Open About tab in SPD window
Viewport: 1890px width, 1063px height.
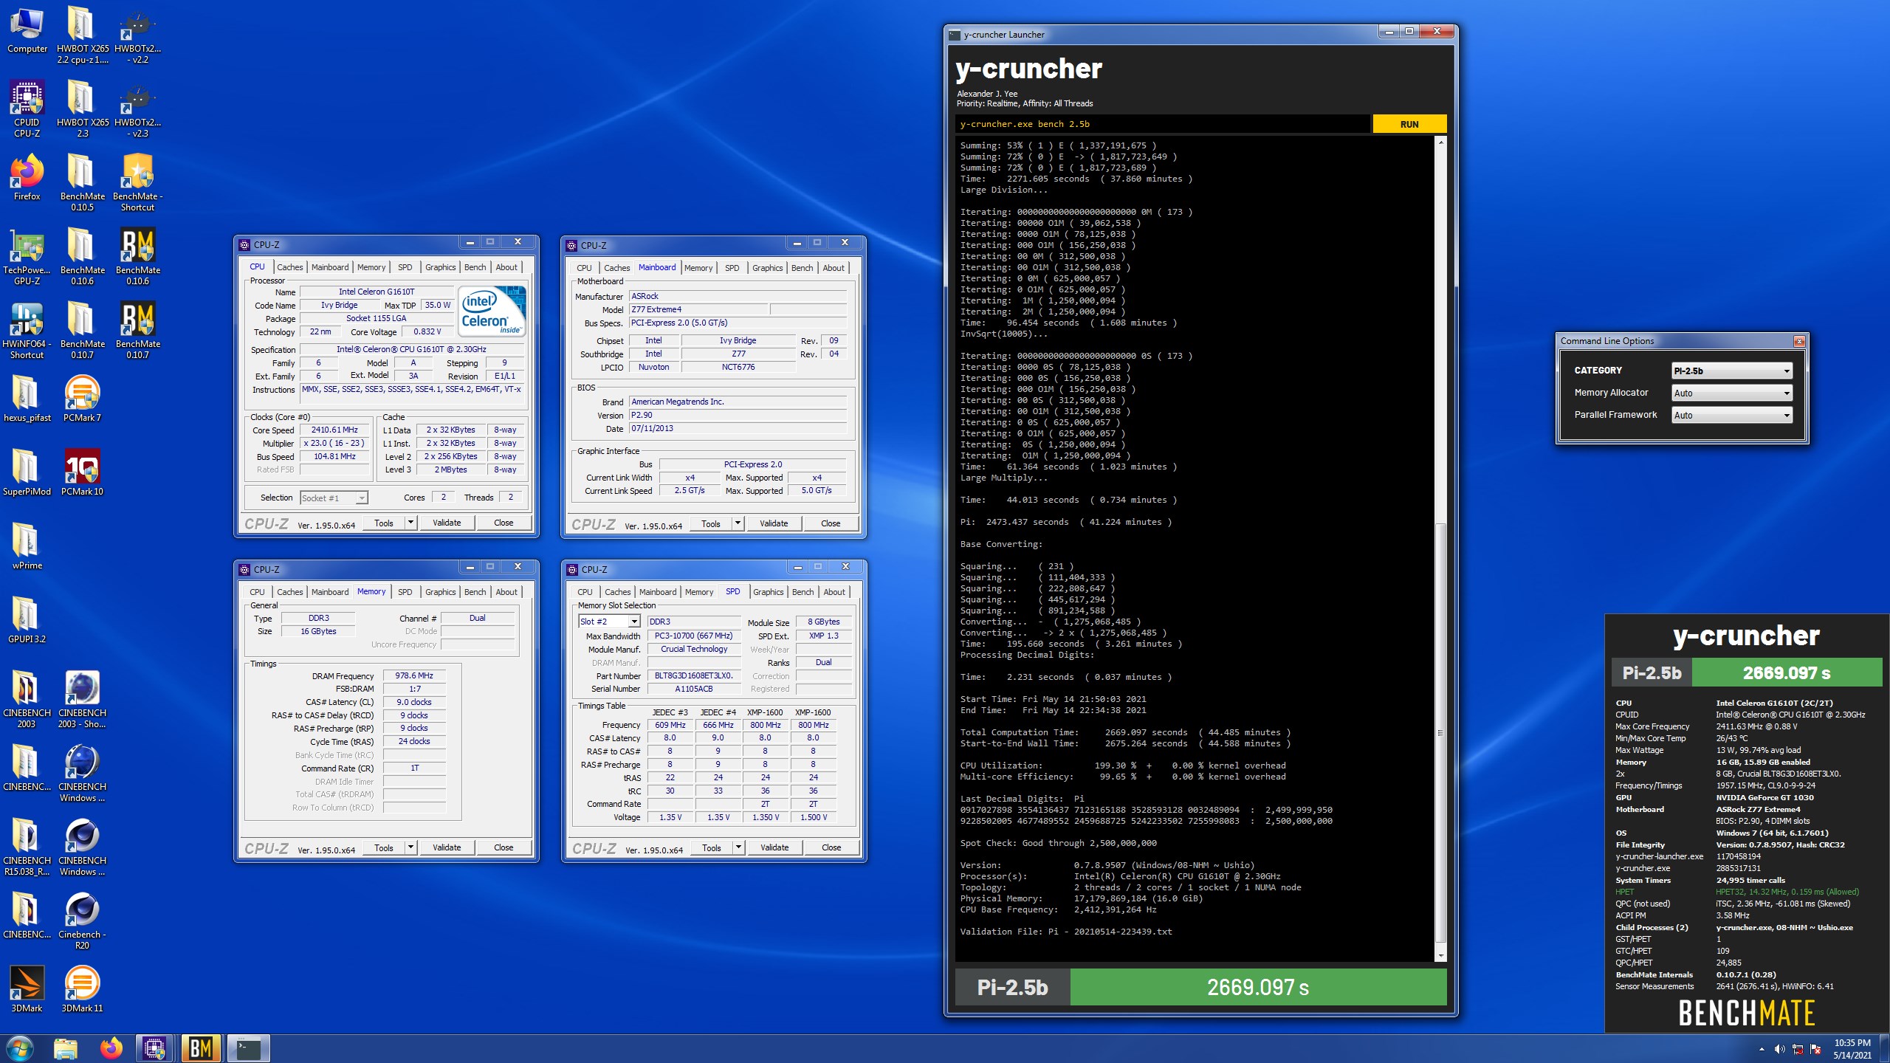pyautogui.click(x=834, y=592)
